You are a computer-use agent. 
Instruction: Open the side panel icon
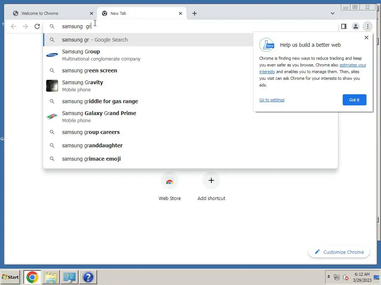(343, 26)
